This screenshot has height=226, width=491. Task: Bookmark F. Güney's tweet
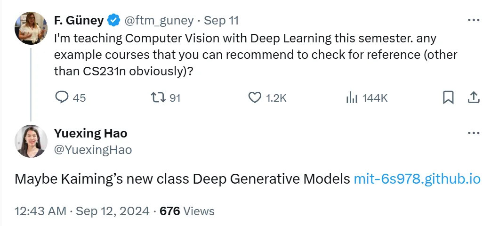(449, 97)
